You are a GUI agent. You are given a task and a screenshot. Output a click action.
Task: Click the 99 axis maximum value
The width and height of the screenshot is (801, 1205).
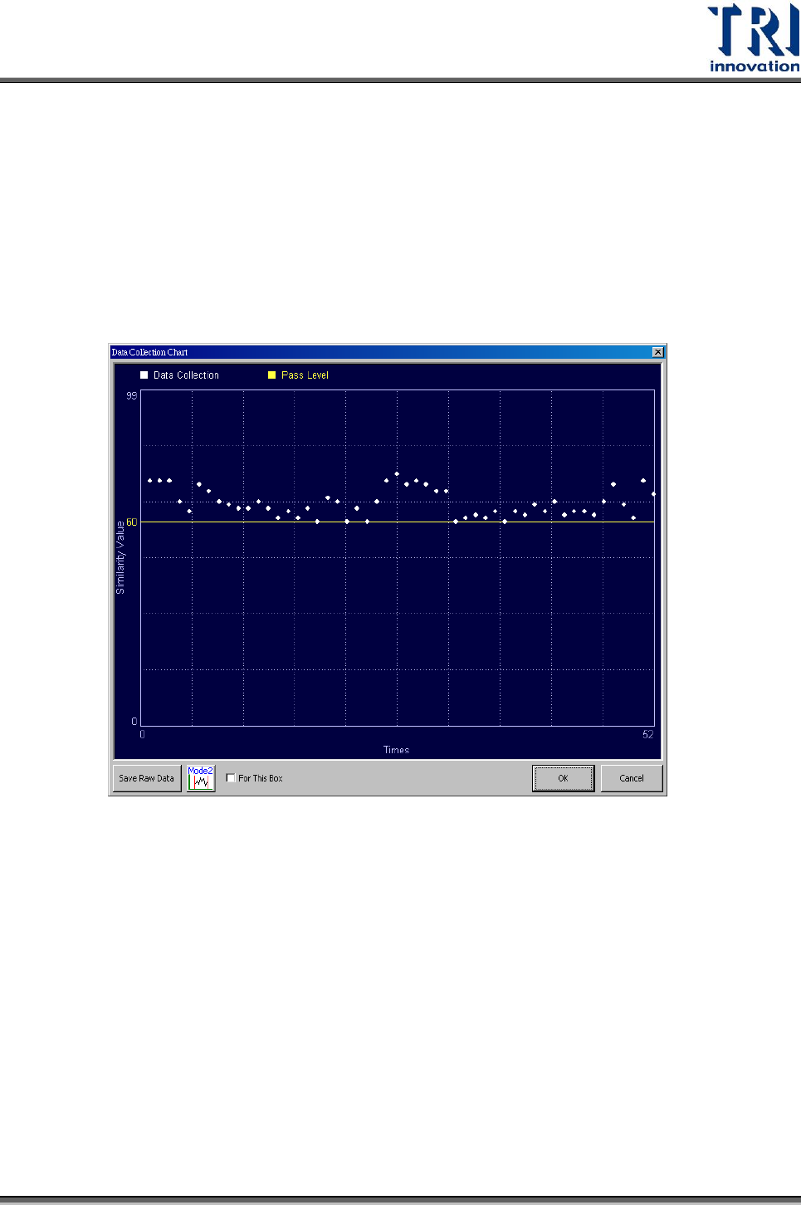(x=131, y=395)
